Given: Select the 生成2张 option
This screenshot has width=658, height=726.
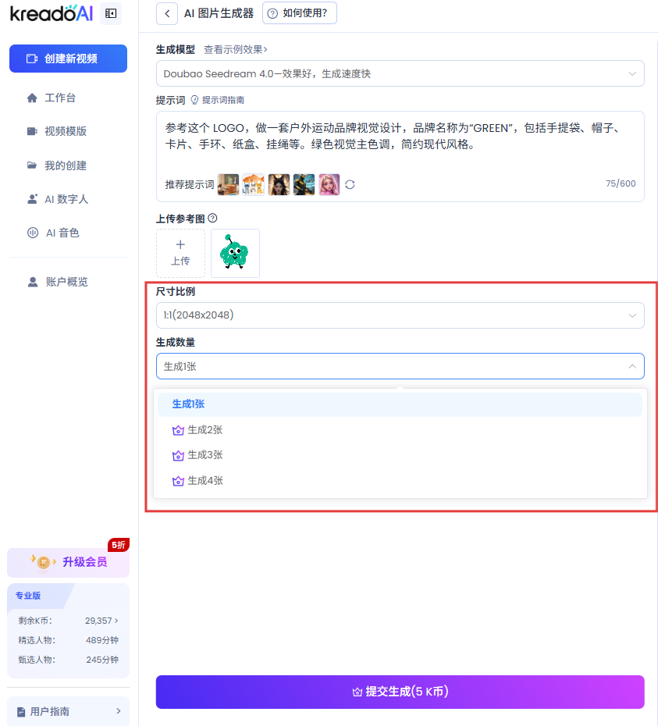Looking at the screenshot, I should (x=205, y=430).
